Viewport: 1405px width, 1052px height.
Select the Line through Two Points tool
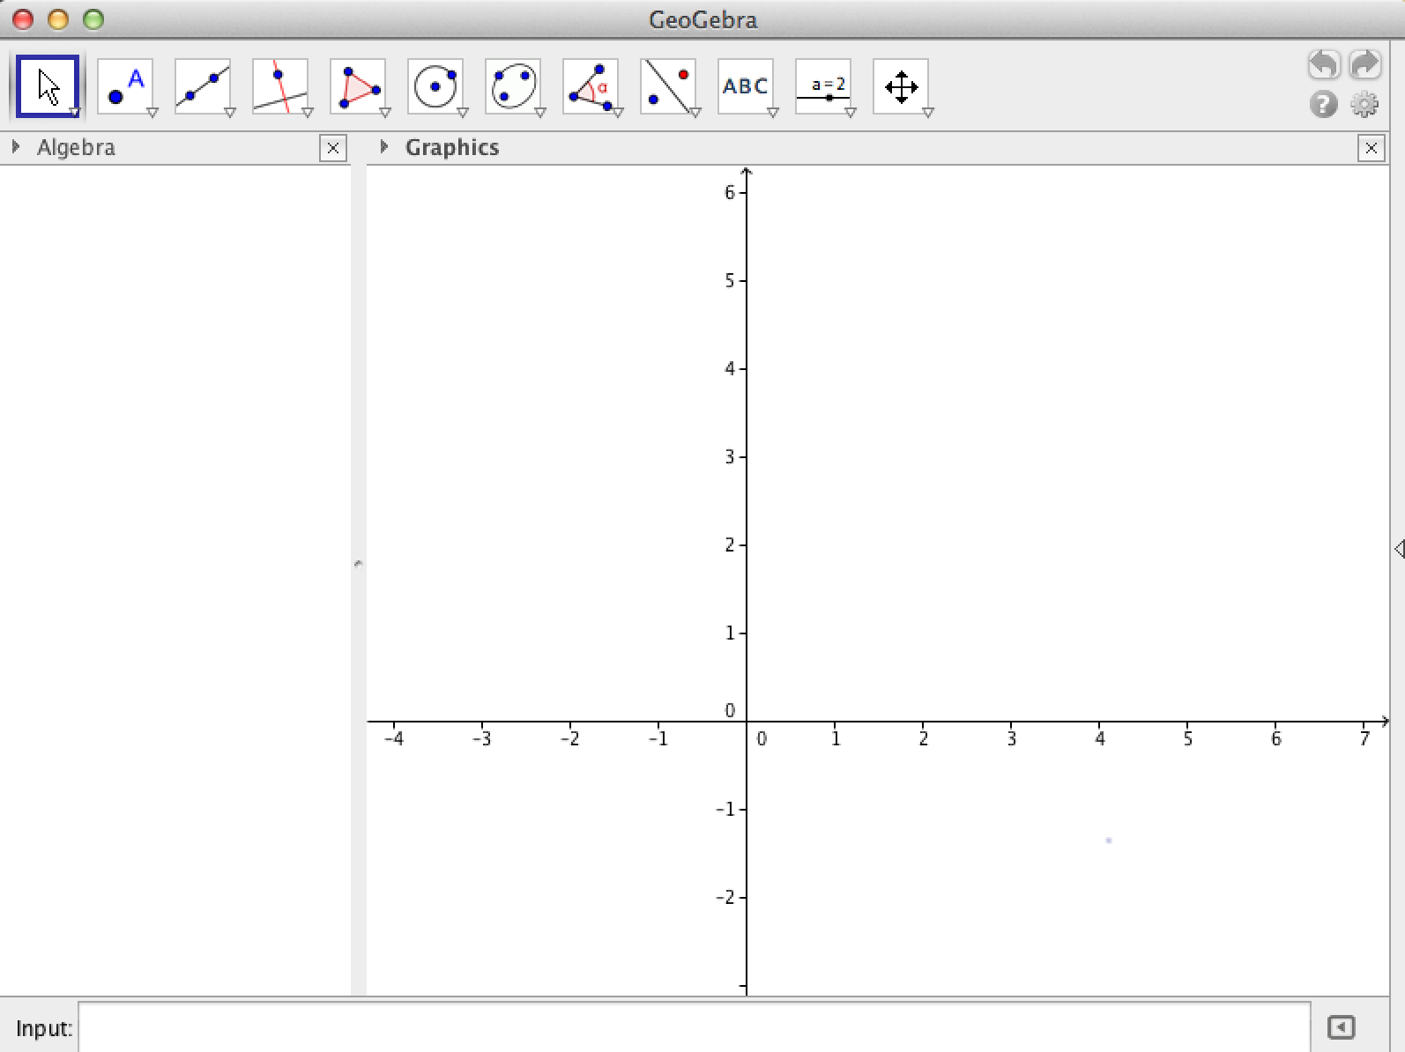[202, 85]
